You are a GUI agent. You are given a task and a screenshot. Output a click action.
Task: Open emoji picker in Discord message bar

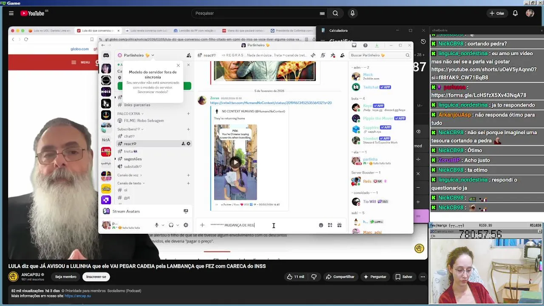[x=321, y=225]
